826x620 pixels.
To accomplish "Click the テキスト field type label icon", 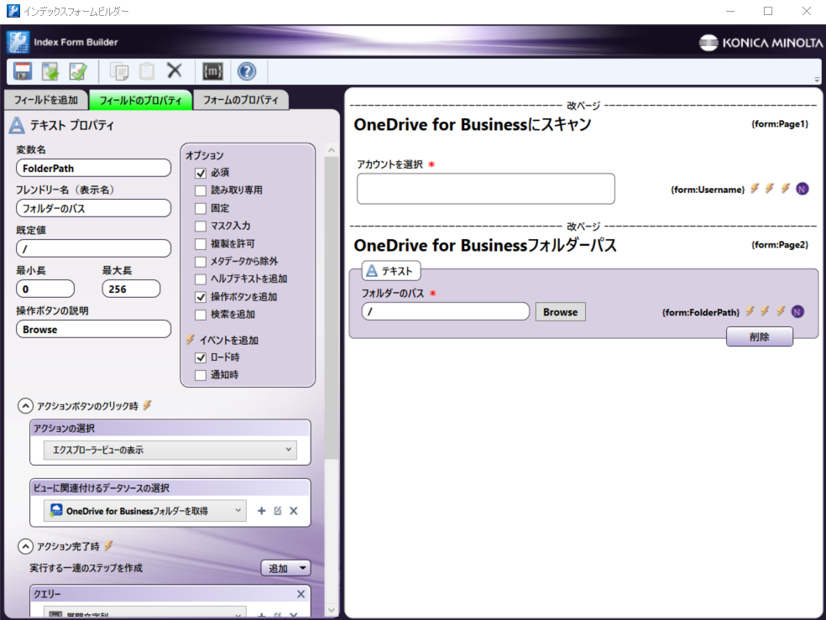I will [372, 270].
